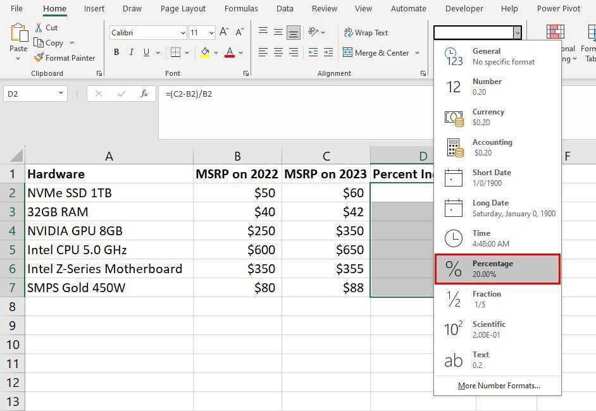Toggle Italic formatting
This screenshot has height=411, width=596.
[131, 52]
